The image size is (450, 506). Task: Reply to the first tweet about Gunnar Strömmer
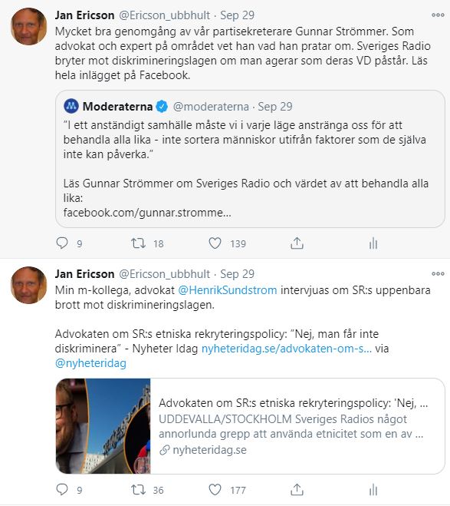pos(62,243)
